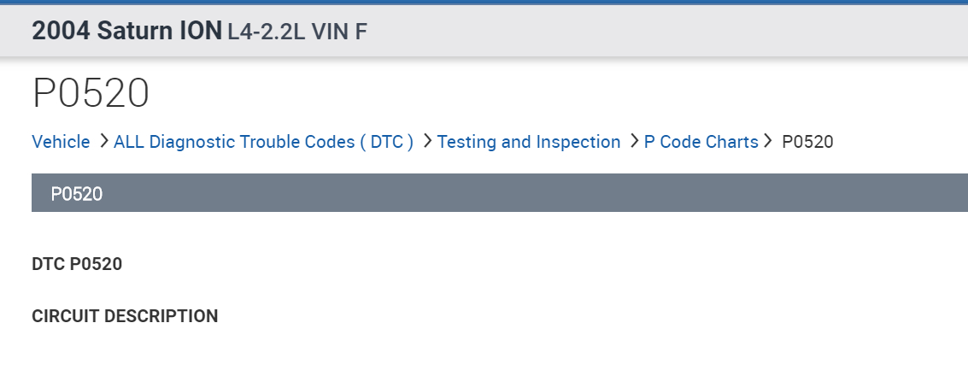Click the current P0520 breadcrumb item

click(807, 142)
